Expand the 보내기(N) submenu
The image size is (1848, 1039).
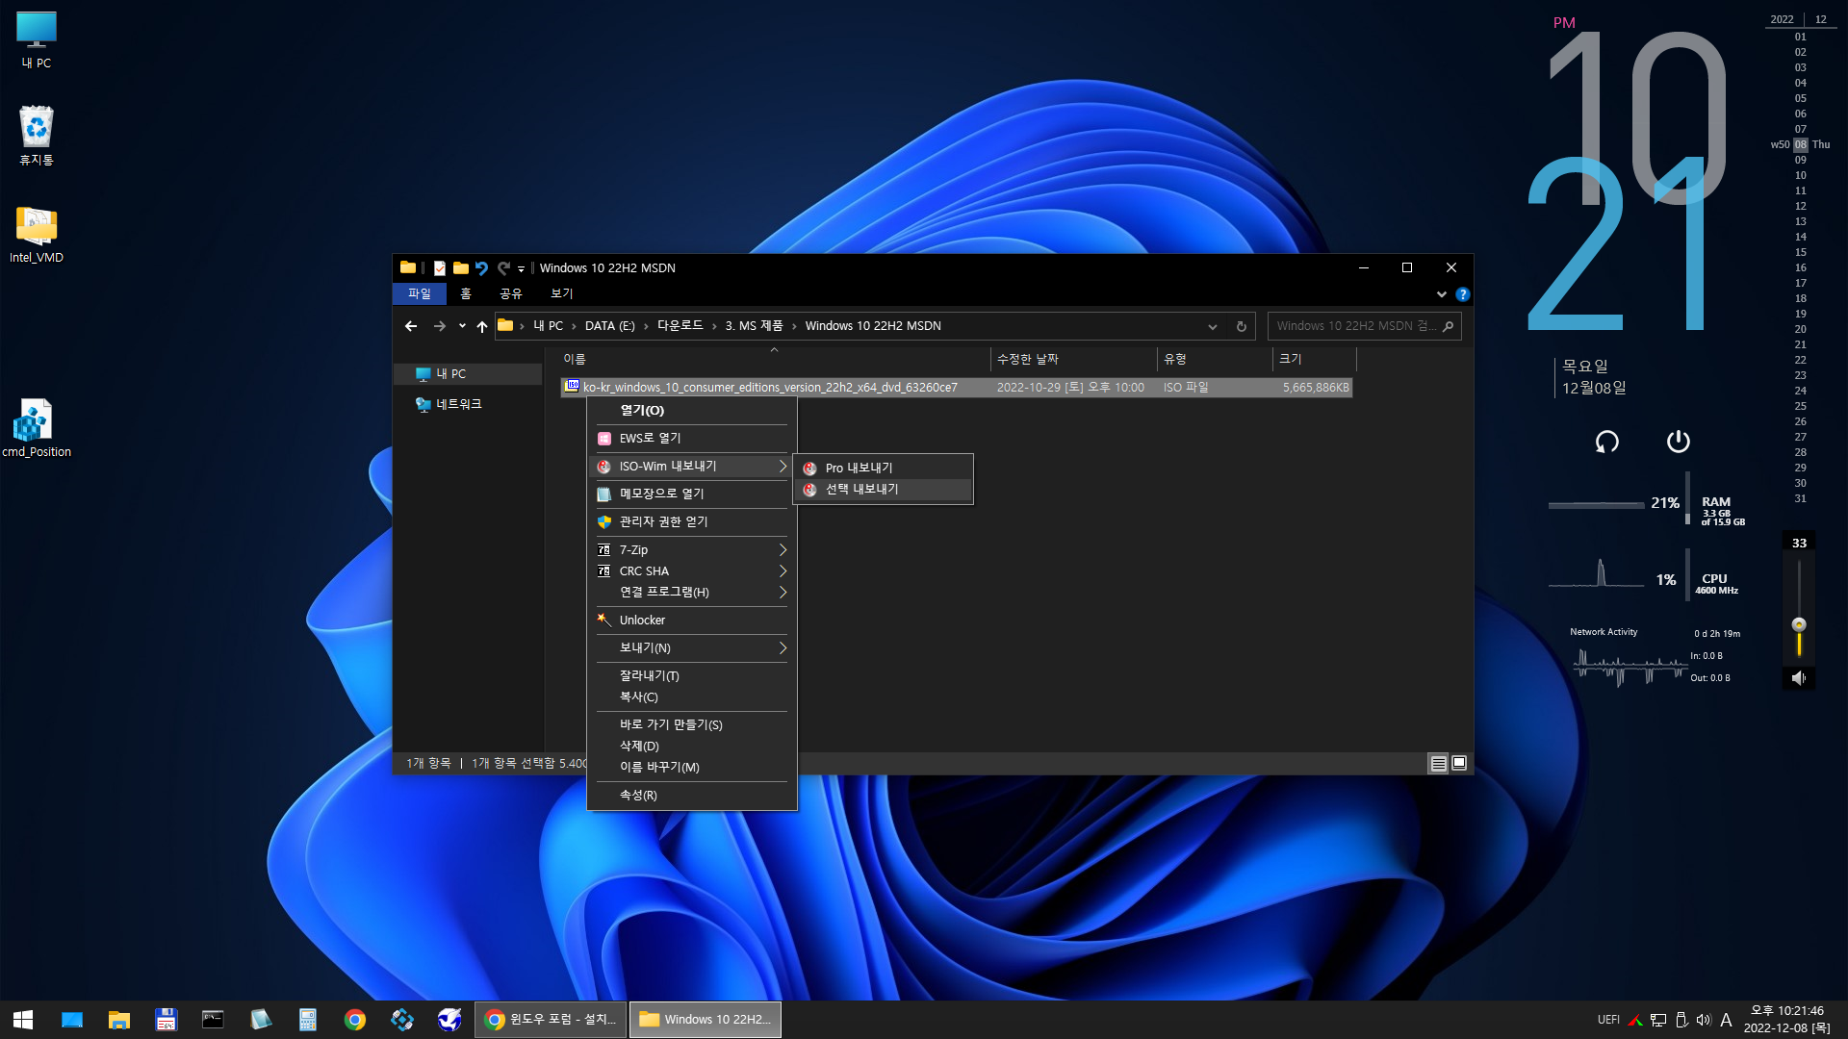[691, 648]
